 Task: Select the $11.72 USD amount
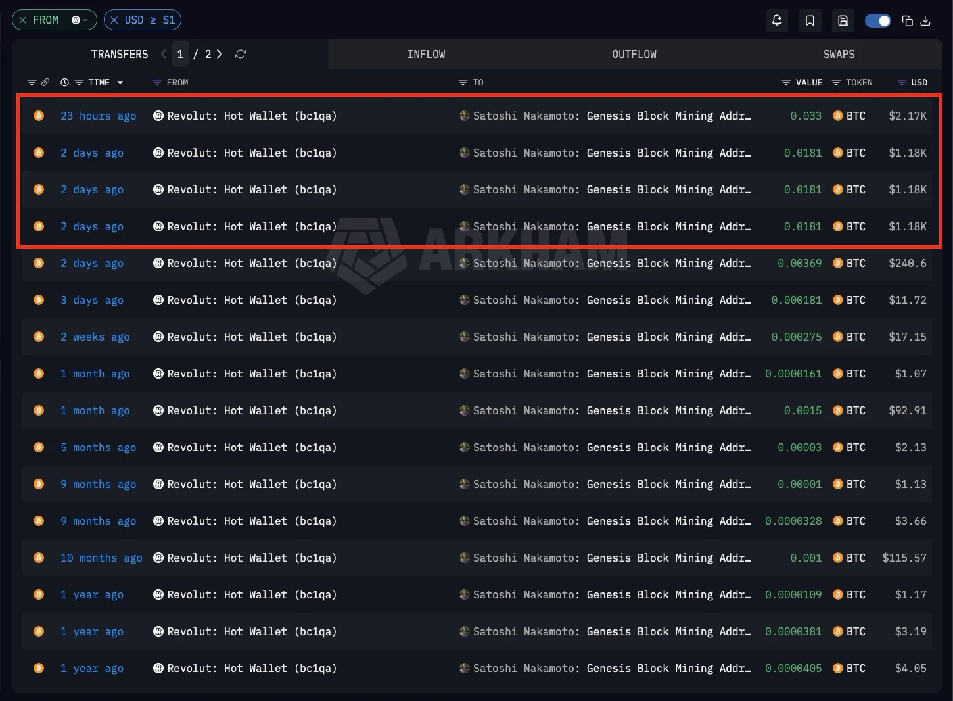click(x=908, y=300)
